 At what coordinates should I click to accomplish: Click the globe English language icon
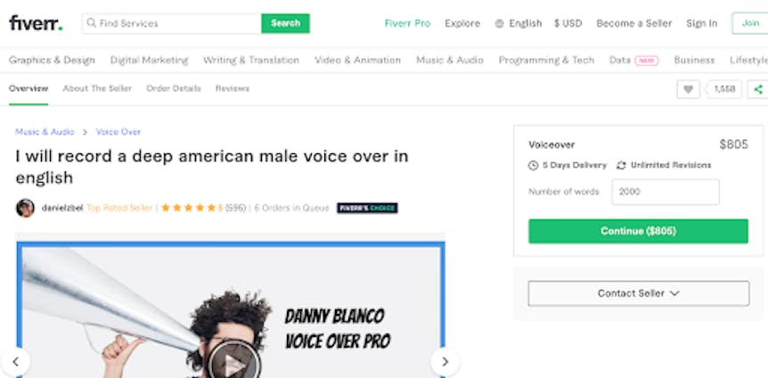pyautogui.click(x=499, y=23)
